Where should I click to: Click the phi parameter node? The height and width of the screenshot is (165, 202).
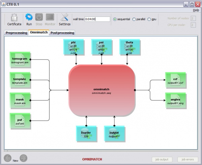[x=73, y=47]
